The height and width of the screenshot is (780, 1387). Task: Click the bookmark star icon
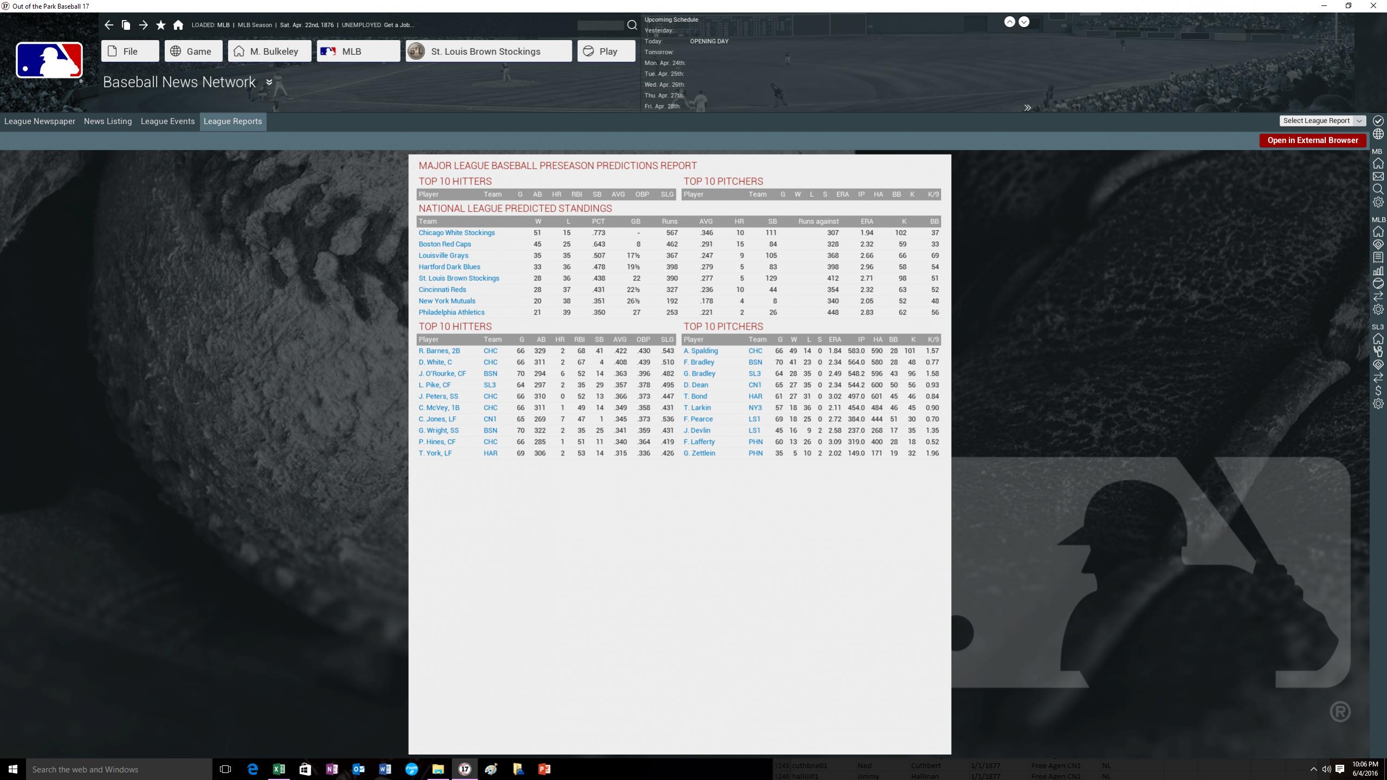coord(160,25)
